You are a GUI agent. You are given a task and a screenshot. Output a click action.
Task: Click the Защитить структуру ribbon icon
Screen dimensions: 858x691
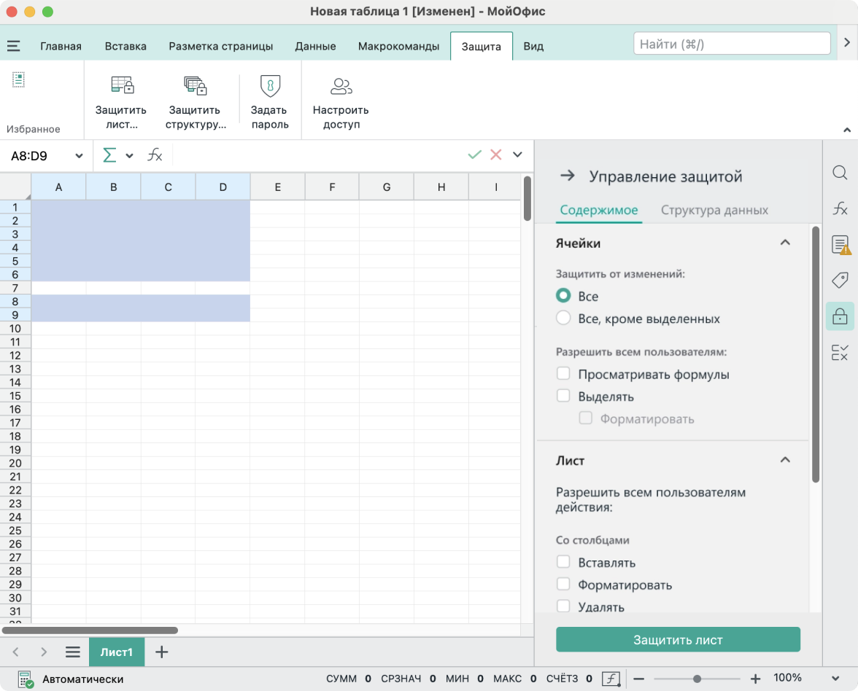[x=196, y=85]
